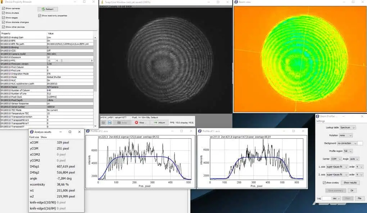This screenshot has width=367, height=213.
Task: Open the order dropdown for 2. axis
Action: click(359, 175)
